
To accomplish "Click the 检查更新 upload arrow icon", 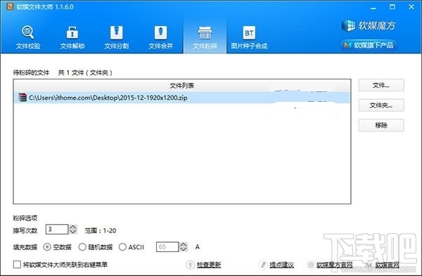I will pyautogui.click(x=191, y=265).
